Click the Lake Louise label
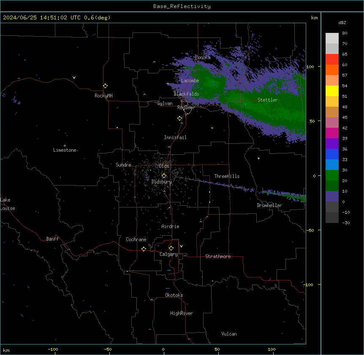This screenshot has width=364, height=355. [x=8, y=204]
